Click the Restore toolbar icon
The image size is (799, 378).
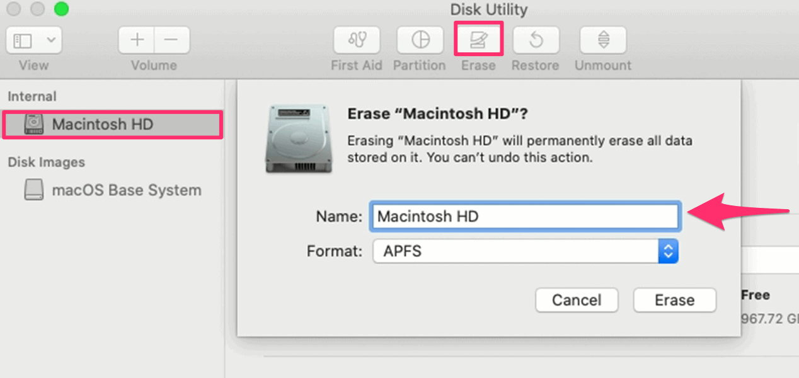pos(536,40)
